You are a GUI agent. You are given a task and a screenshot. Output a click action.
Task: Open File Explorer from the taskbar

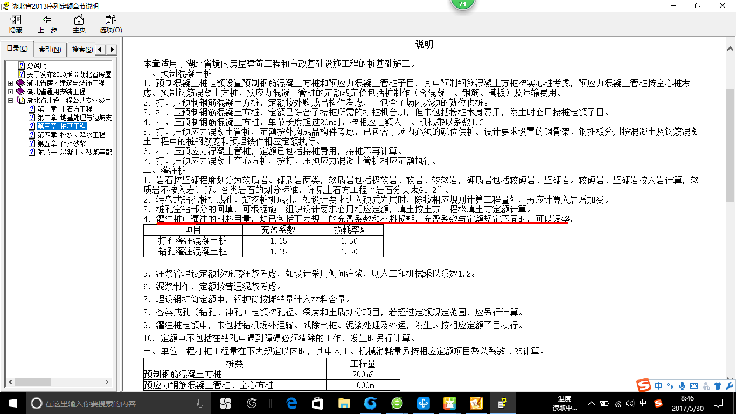point(344,403)
